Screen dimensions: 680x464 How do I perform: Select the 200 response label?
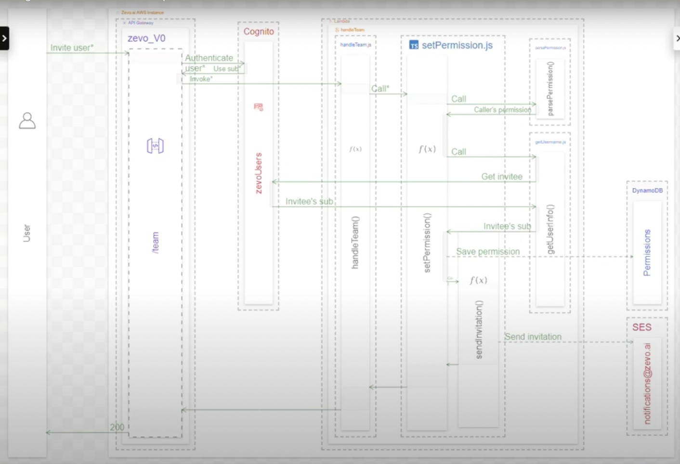coord(117,427)
